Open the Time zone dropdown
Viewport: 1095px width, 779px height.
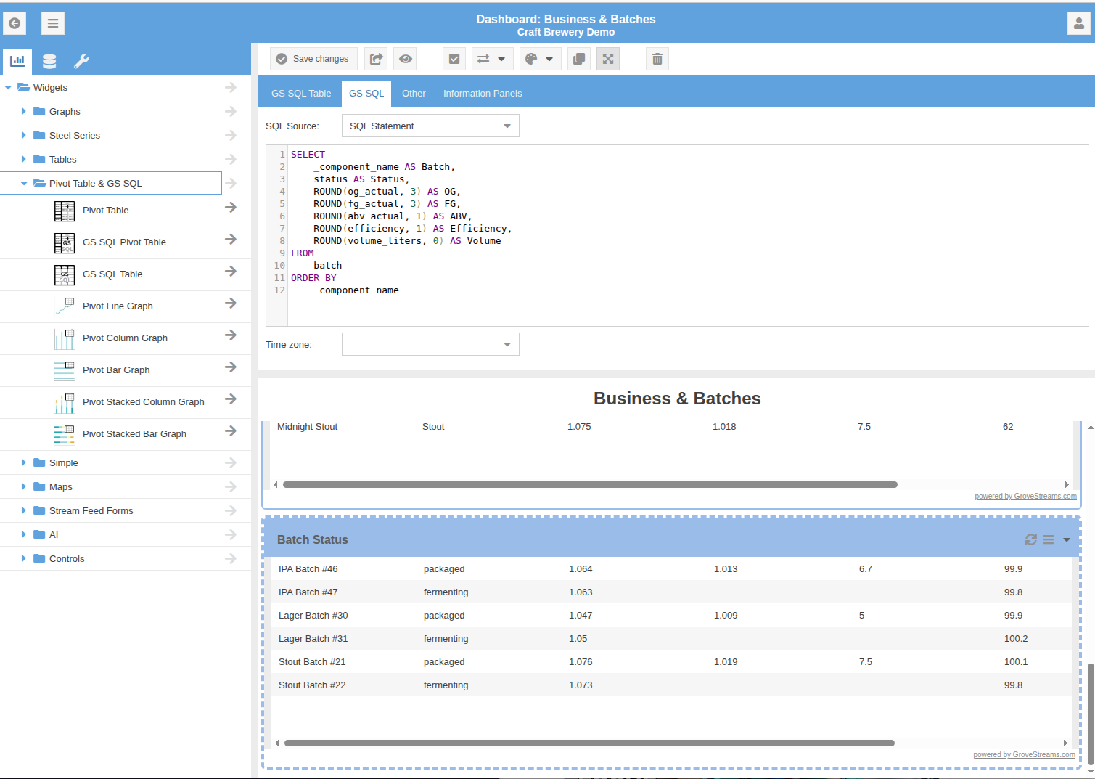pos(430,344)
